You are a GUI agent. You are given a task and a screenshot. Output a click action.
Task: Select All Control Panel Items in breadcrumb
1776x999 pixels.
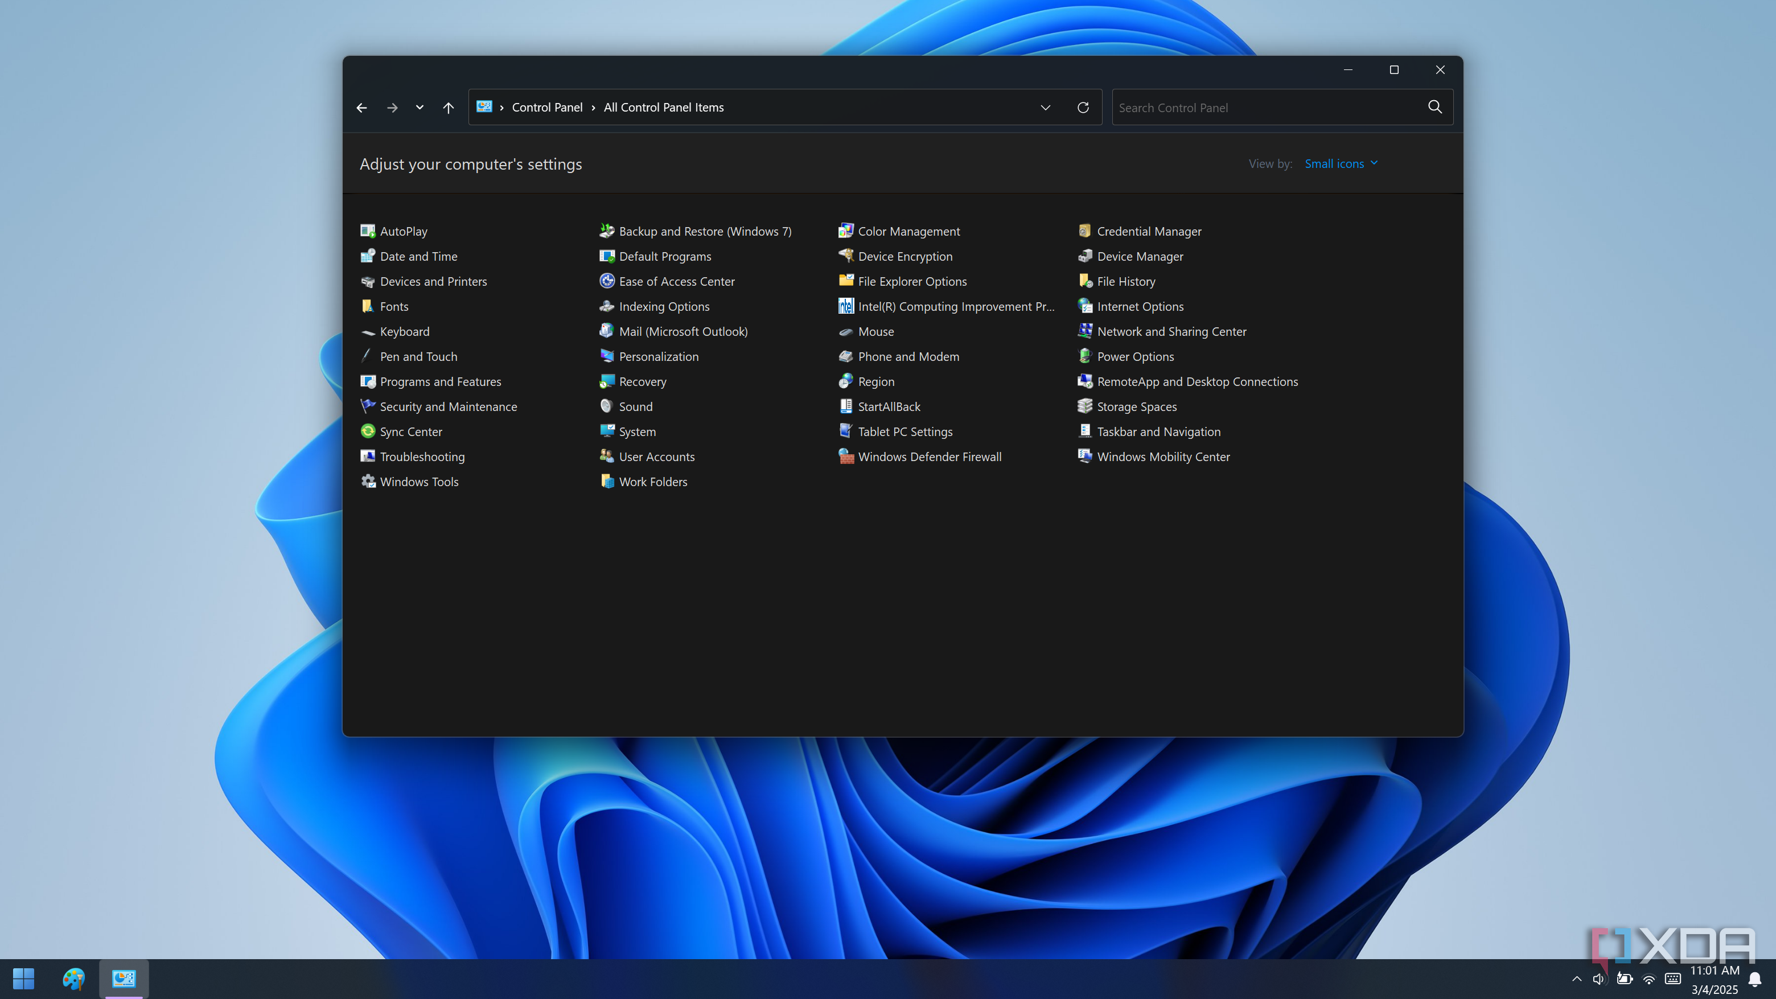[x=663, y=107]
